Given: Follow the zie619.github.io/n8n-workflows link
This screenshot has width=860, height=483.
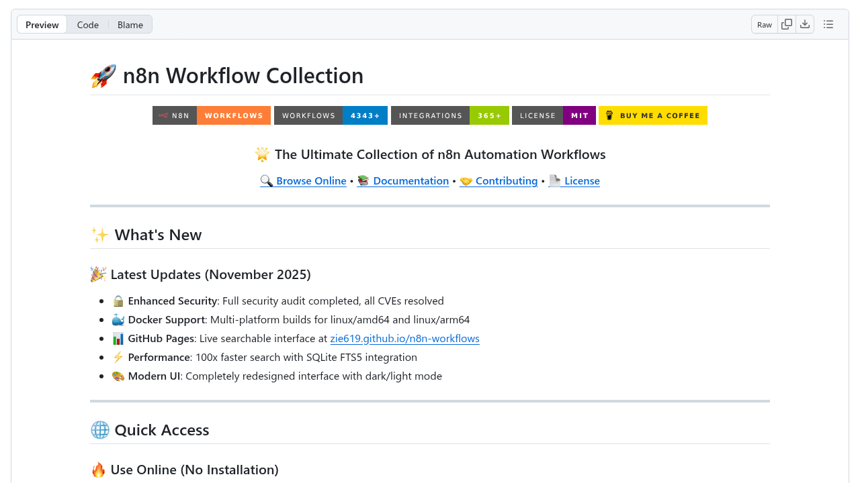Looking at the screenshot, I should (404, 338).
